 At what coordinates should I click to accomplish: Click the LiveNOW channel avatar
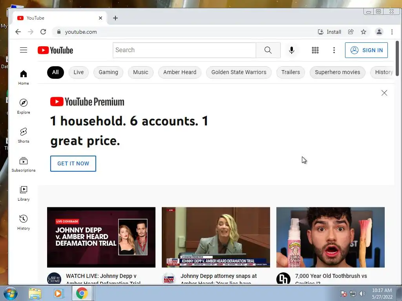169,279
